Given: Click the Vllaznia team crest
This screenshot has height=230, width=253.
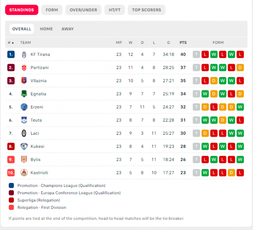Looking at the screenshot, I should 24,81.
